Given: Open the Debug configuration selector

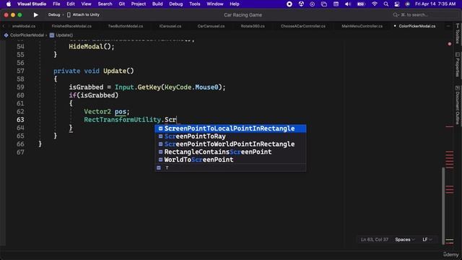Looking at the screenshot, I should point(54,14).
